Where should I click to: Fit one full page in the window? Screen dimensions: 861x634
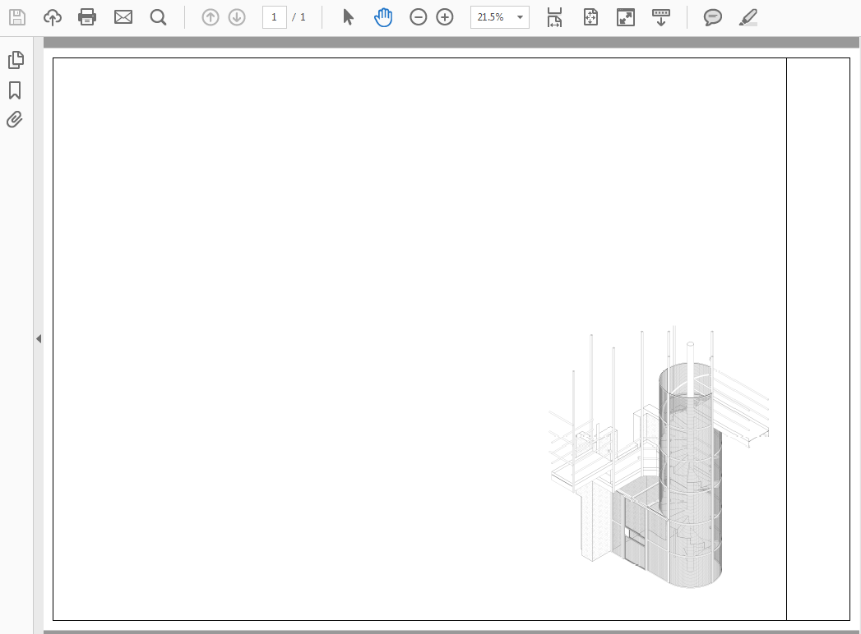tap(590, 17)
